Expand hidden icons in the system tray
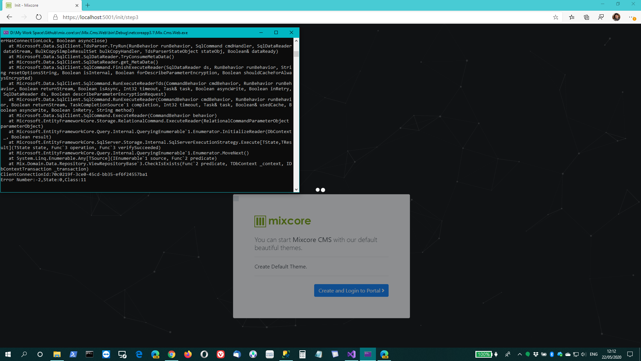The height and width of the screenshot is (361, 641). coord(520,354)
